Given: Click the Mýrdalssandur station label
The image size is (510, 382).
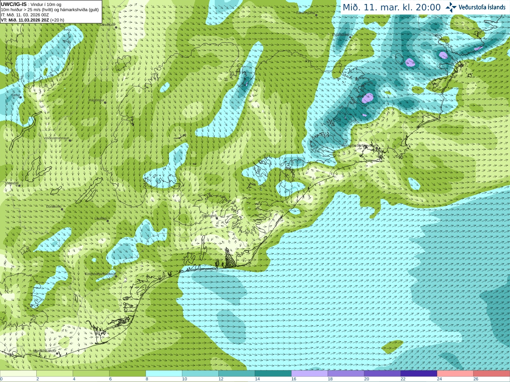Looking at the screenshot, I should [x=45, y=351].
